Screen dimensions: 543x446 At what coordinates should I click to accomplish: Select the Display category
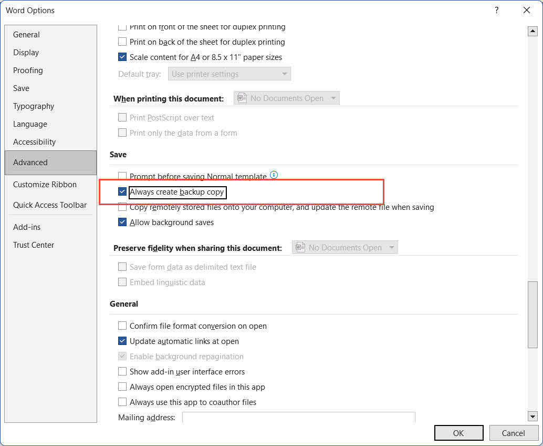[x=50, y=53]
